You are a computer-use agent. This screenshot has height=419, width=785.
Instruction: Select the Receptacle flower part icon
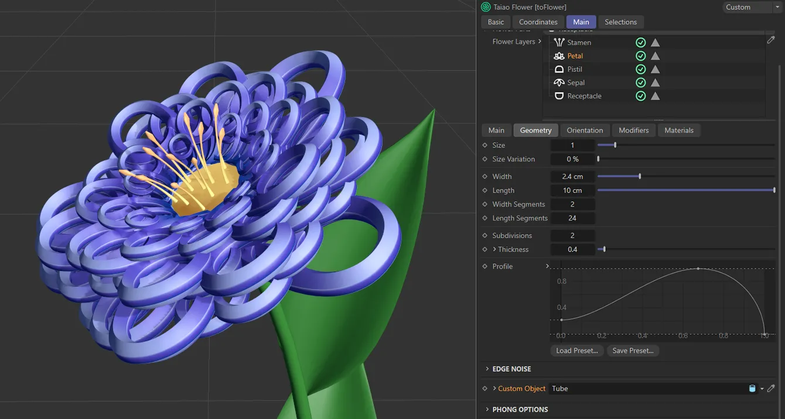tap(558, 96)
